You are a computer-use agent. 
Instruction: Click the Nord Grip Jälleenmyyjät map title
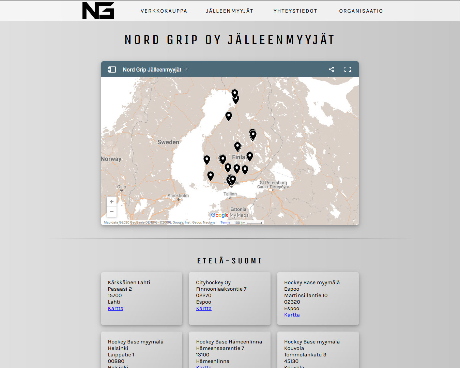[x=152, y=70]
